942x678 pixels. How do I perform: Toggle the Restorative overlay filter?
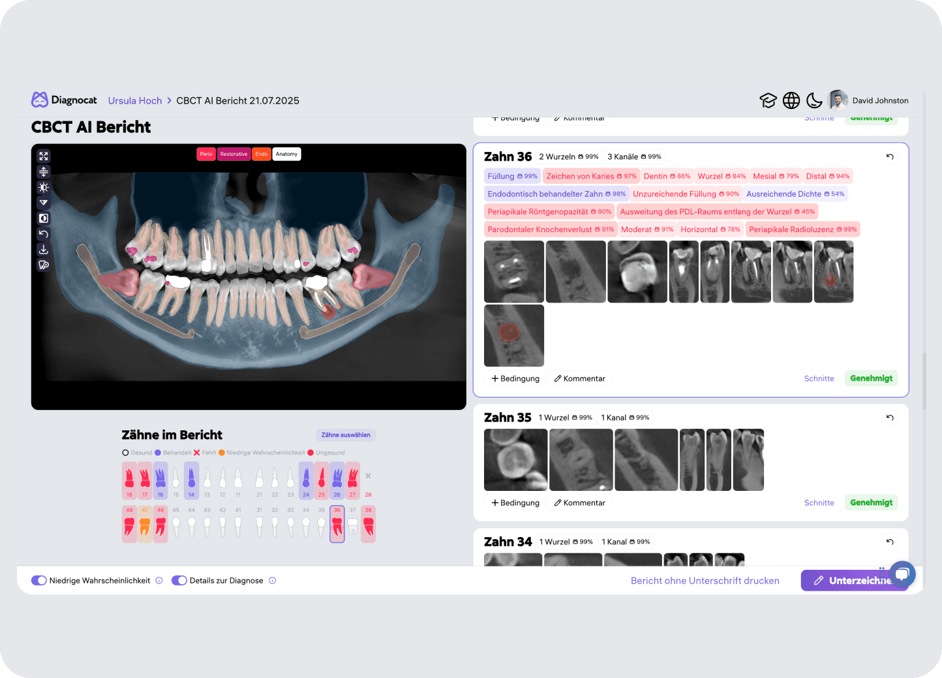(234, 154)
